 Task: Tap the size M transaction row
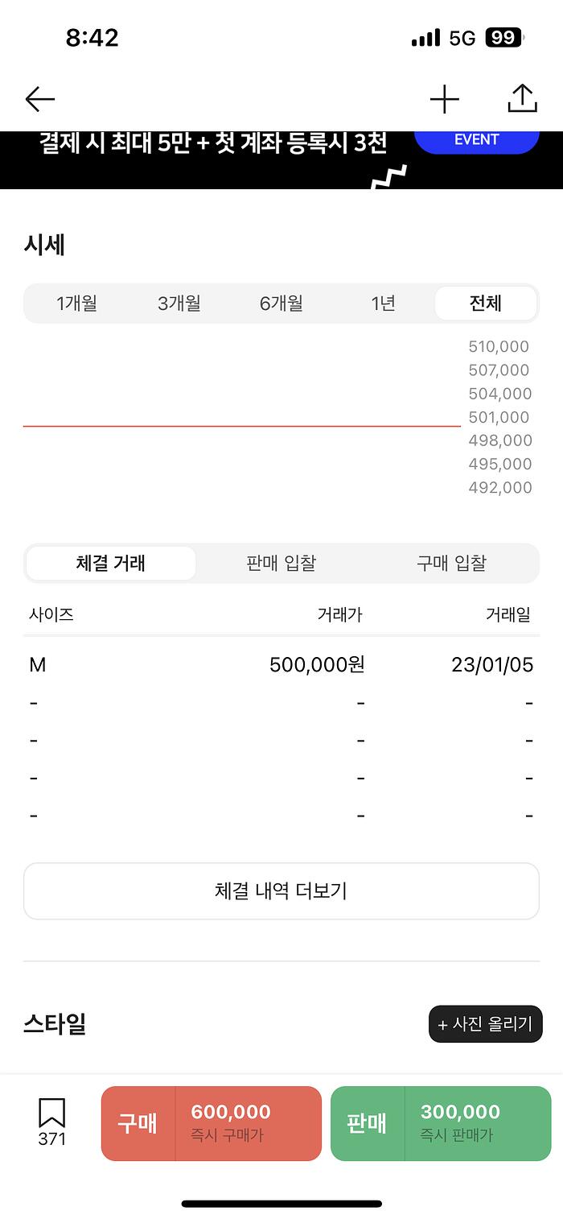coord(281,665)
